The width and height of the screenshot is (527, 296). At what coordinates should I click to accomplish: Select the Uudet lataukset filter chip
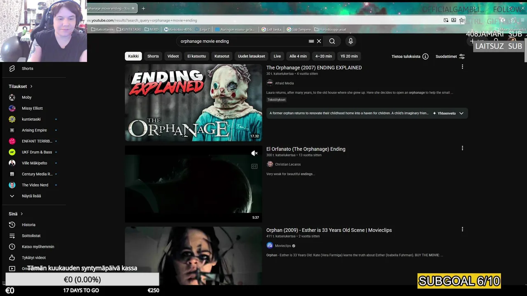[252, 56]
